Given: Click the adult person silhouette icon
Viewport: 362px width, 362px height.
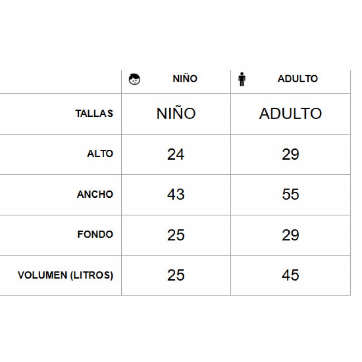Looking at the screenshot, I should tap(242, 79).
